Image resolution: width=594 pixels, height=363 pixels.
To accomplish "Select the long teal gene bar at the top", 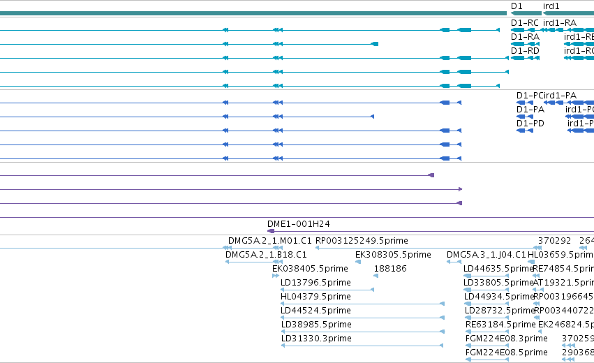I will point(253,13).
